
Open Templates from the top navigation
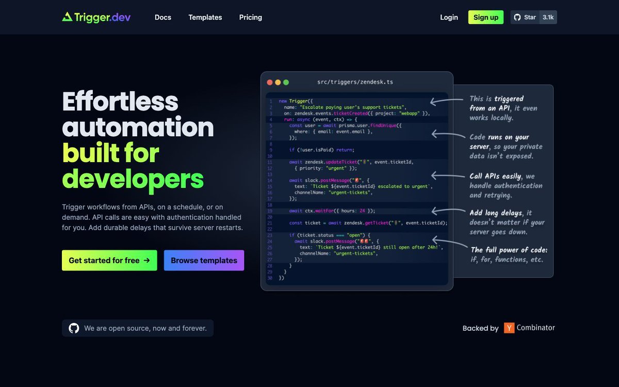point(205,17)
